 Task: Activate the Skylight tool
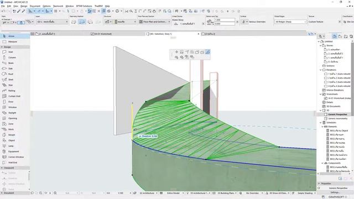point(15,113)
